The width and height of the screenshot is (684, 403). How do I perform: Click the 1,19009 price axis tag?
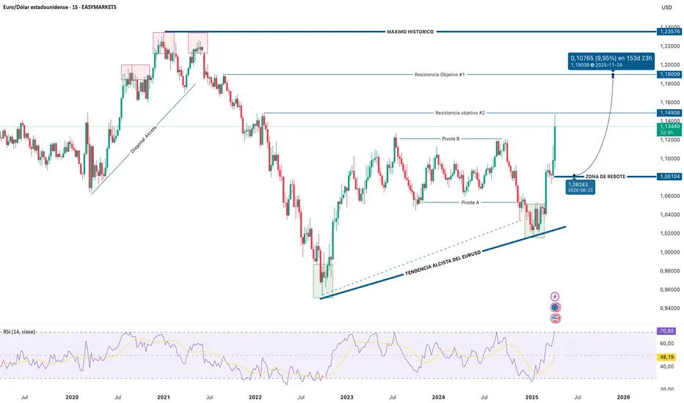click(669, 75)
